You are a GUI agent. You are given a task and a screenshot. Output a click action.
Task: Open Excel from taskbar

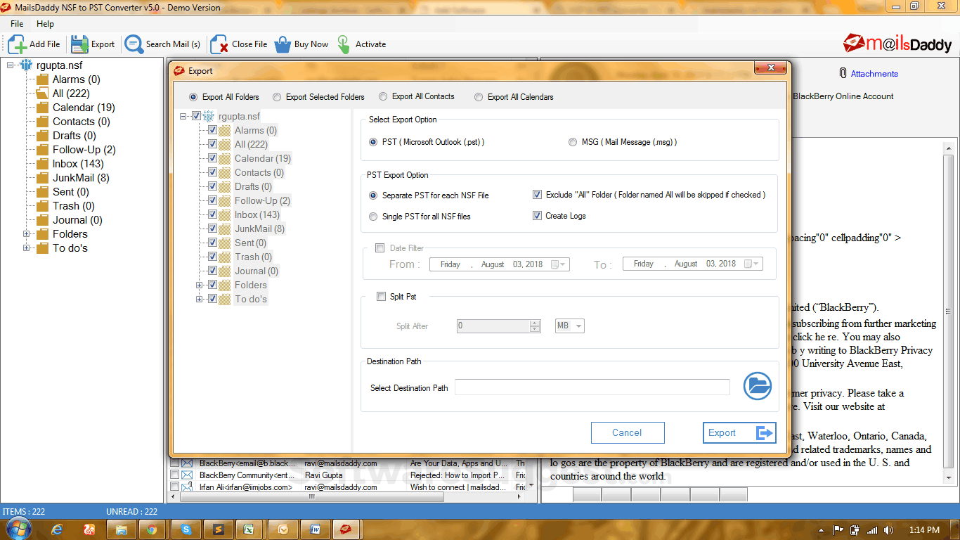pyautogui.click(x=249, y=529)
